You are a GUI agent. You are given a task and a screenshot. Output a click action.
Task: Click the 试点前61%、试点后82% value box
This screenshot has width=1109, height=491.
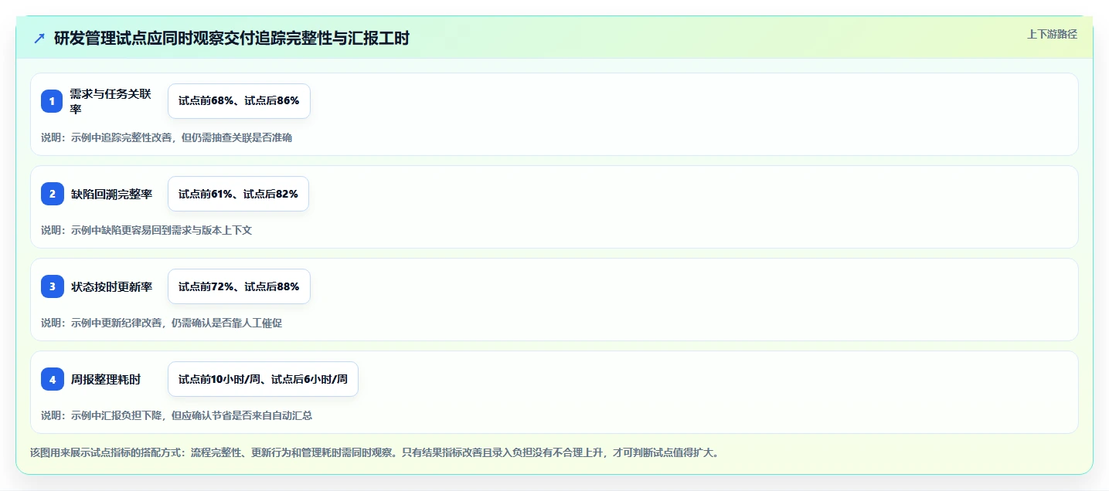(238, 194)
